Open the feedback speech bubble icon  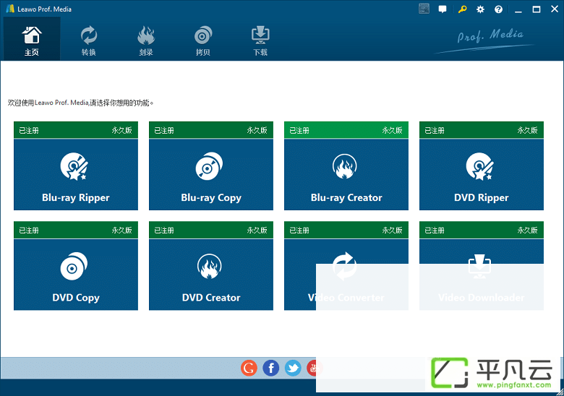[443, 9]
